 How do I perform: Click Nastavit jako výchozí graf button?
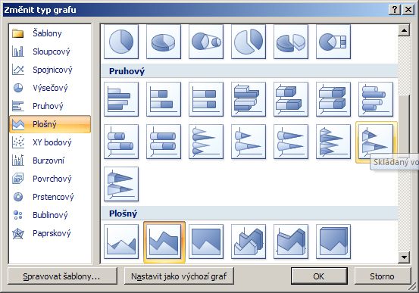pyautogui.click(x=179, y=276)
